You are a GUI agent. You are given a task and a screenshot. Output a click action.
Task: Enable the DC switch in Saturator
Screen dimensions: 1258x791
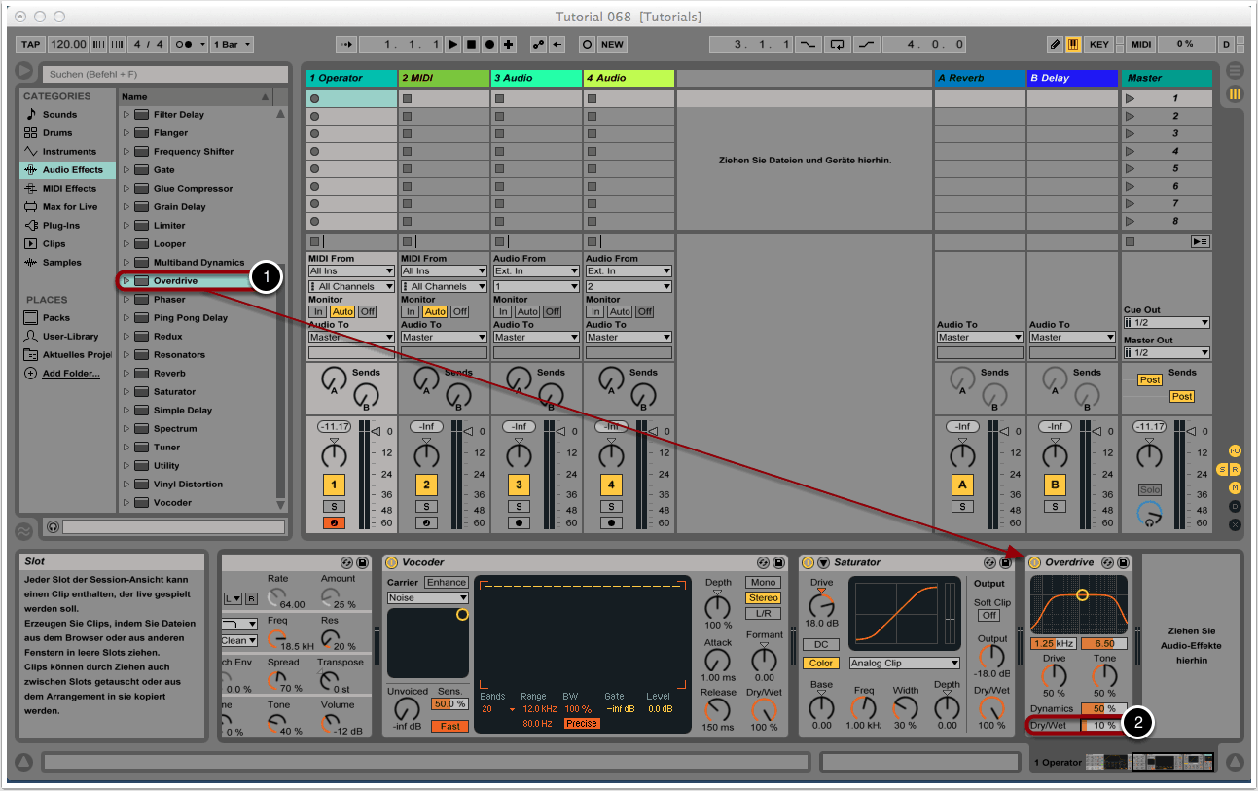pyautogui.click(x=821, y=645)
